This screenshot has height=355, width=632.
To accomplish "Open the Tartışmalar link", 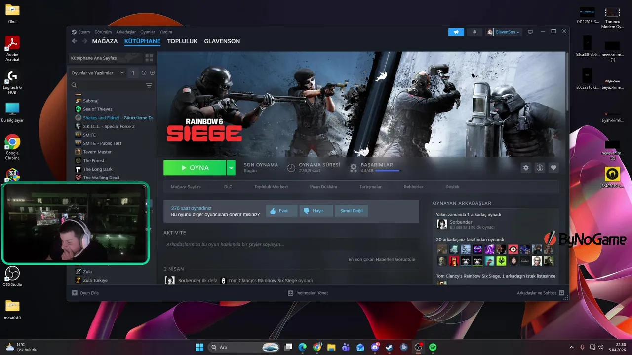I will pos(370,187).
